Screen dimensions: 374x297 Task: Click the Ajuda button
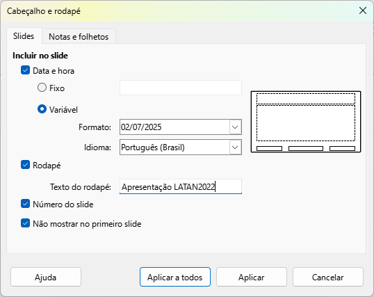pyautogui.click(x=46, y=277)
